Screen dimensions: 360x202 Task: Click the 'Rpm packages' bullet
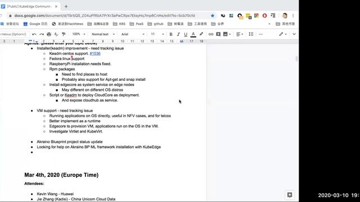coord(62,69)
